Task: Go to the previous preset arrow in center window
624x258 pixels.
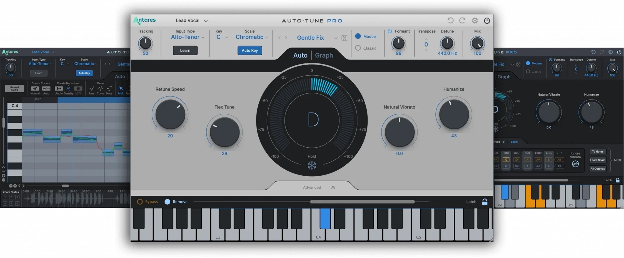Action: pyautogui.click(x=279, y=38)
